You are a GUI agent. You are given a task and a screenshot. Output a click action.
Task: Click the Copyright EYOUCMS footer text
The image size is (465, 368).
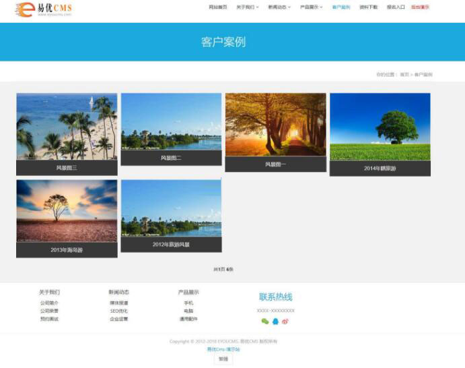(x=223, y=342)
